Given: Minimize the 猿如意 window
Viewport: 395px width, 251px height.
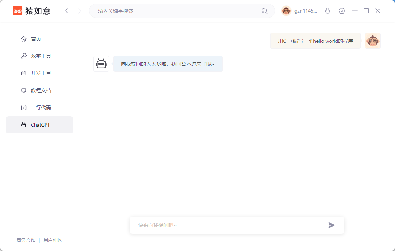Looking at the screenshot, I should click(355, 11).
